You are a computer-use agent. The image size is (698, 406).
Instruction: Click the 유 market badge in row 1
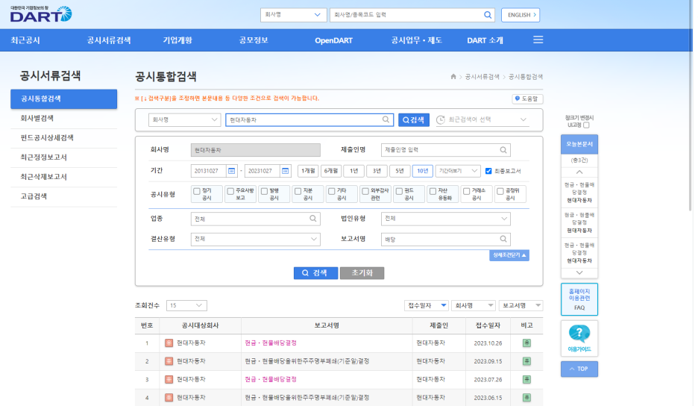pyautogui.click(x=169, y=343)
